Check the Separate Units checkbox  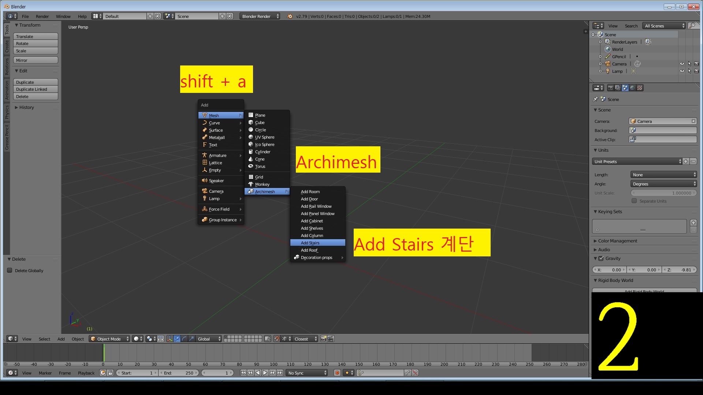[x=634, y=201]
